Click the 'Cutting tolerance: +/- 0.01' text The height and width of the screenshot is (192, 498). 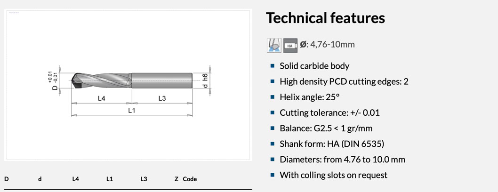329,112
